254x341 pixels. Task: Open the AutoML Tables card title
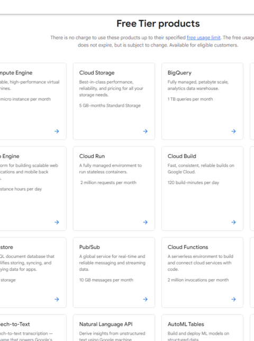(x=186, y=324)
